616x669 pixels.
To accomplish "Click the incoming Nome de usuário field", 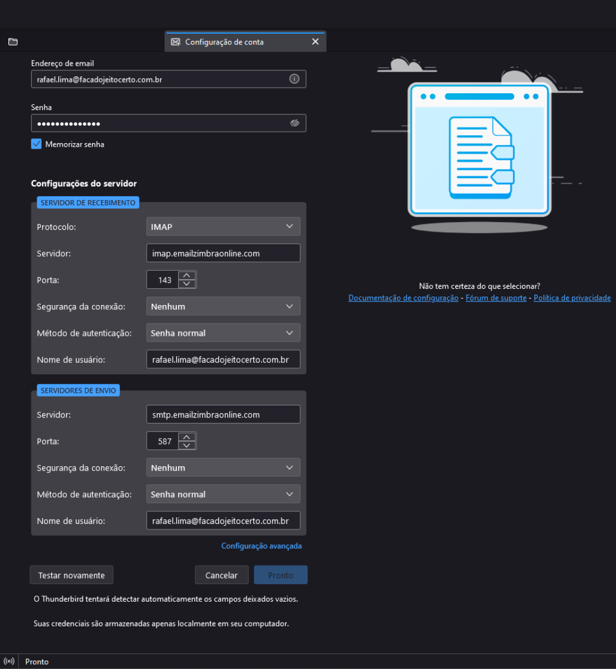I will click(x=223, y=359).
